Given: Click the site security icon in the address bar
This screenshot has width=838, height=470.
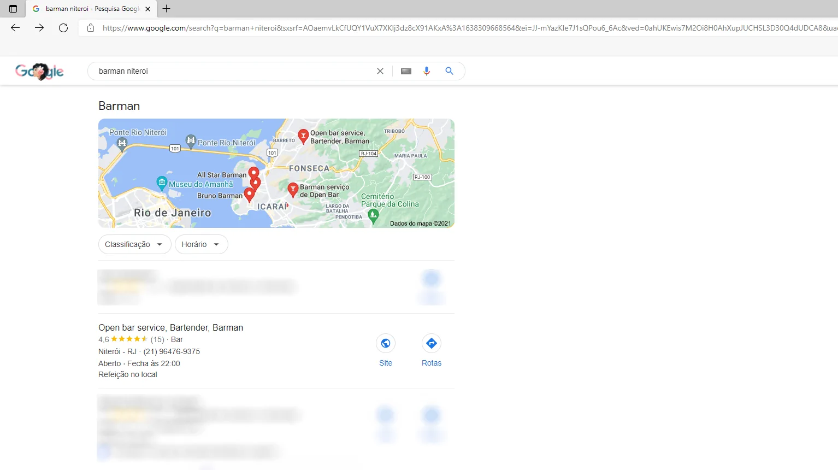Looking at the screenshot, I should pos(91,27).
